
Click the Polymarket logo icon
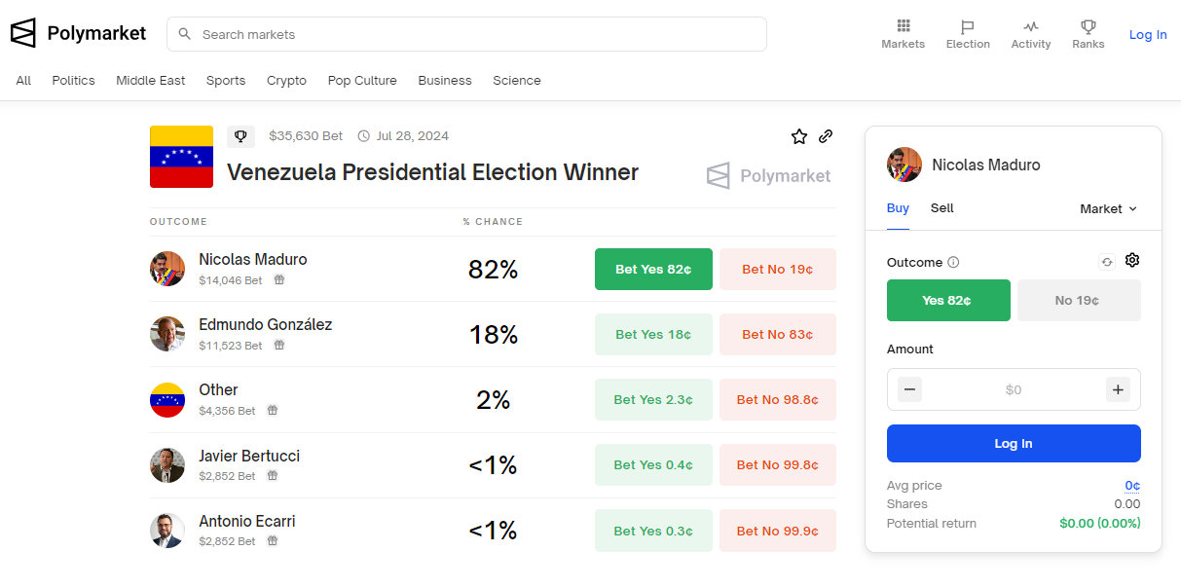click(x=23, y=33)
